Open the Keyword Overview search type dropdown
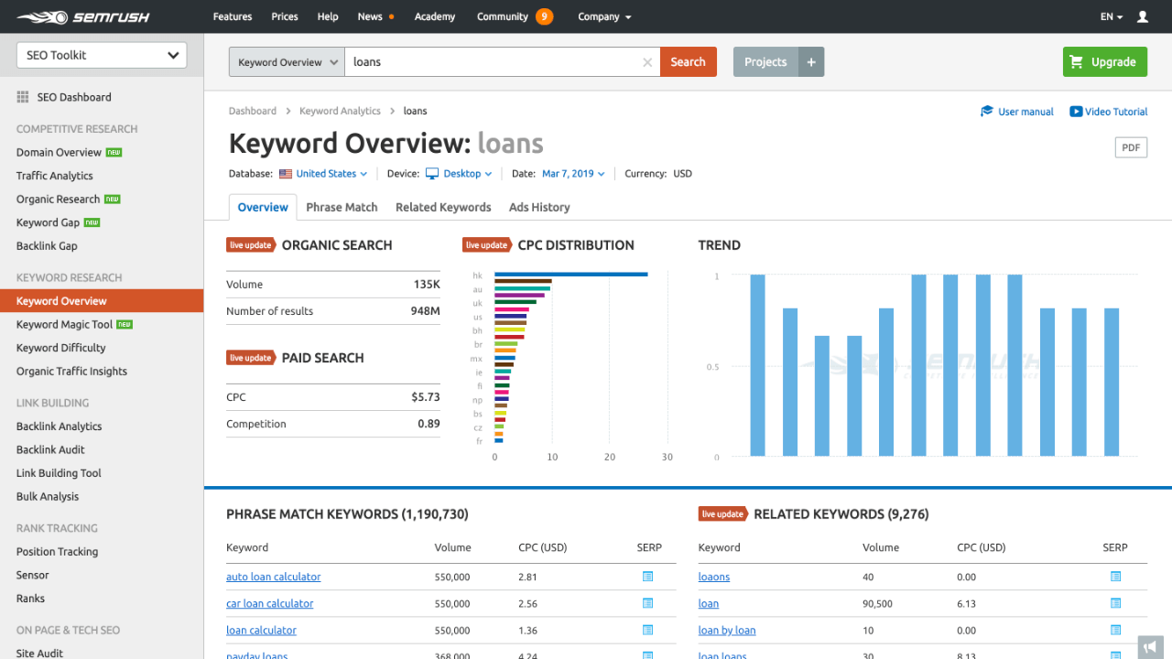Viewport: 1172px width, 659px height. click(287, 62)
